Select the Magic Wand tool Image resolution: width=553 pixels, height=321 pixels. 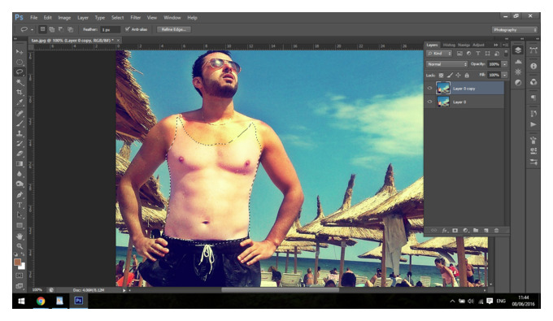[x=19, y=82]
